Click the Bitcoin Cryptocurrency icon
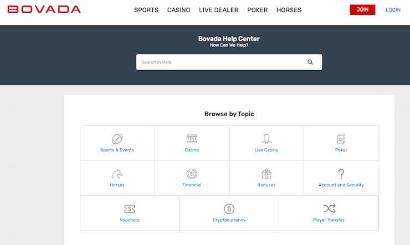Screen dimensions: 410x245 (x=229, y=208)
